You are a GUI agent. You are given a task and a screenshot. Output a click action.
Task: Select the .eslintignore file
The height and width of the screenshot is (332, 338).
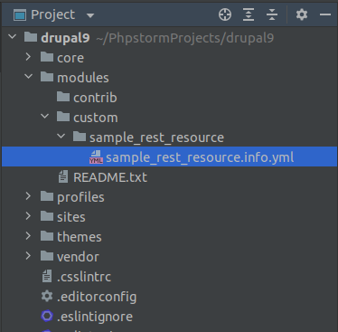pyautogui.click(x=169, y=316)
